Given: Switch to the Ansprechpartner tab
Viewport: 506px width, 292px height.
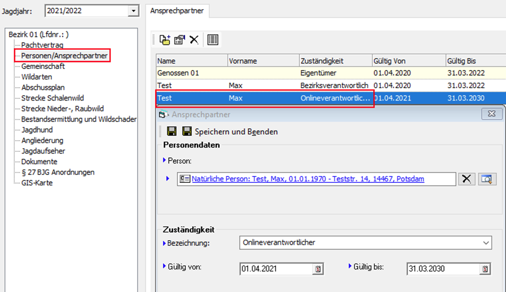Looking at the screenshot, I should pyautogui.click(x=176, y=11).
